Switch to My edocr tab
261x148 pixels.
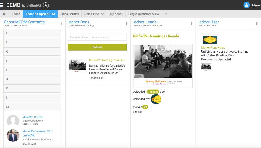coord(116,14)
